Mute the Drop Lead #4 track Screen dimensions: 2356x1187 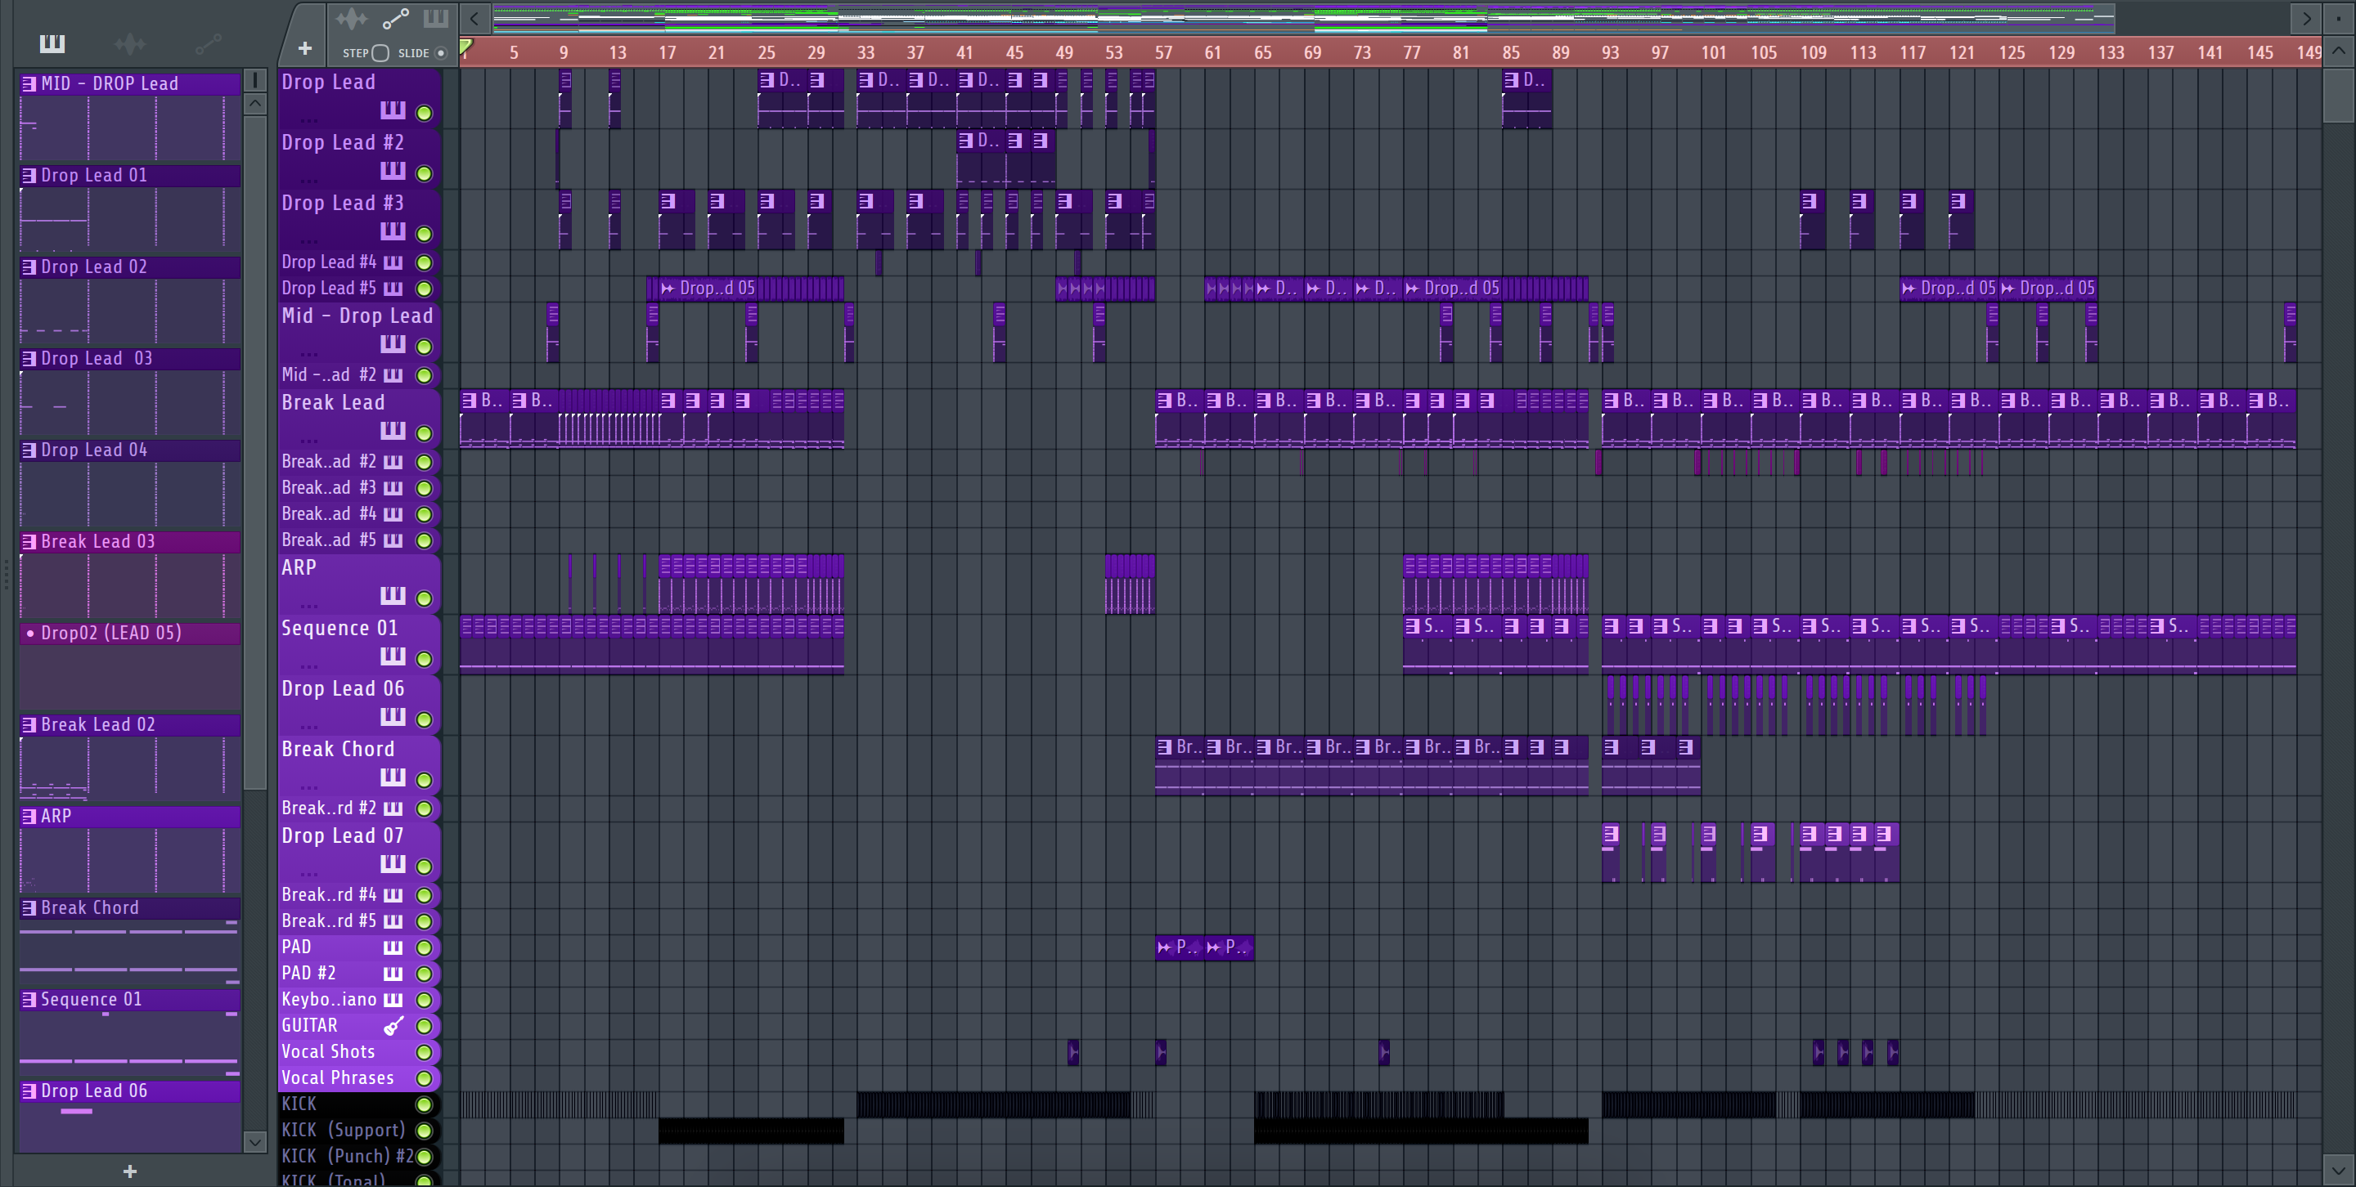tap(424, 262)
